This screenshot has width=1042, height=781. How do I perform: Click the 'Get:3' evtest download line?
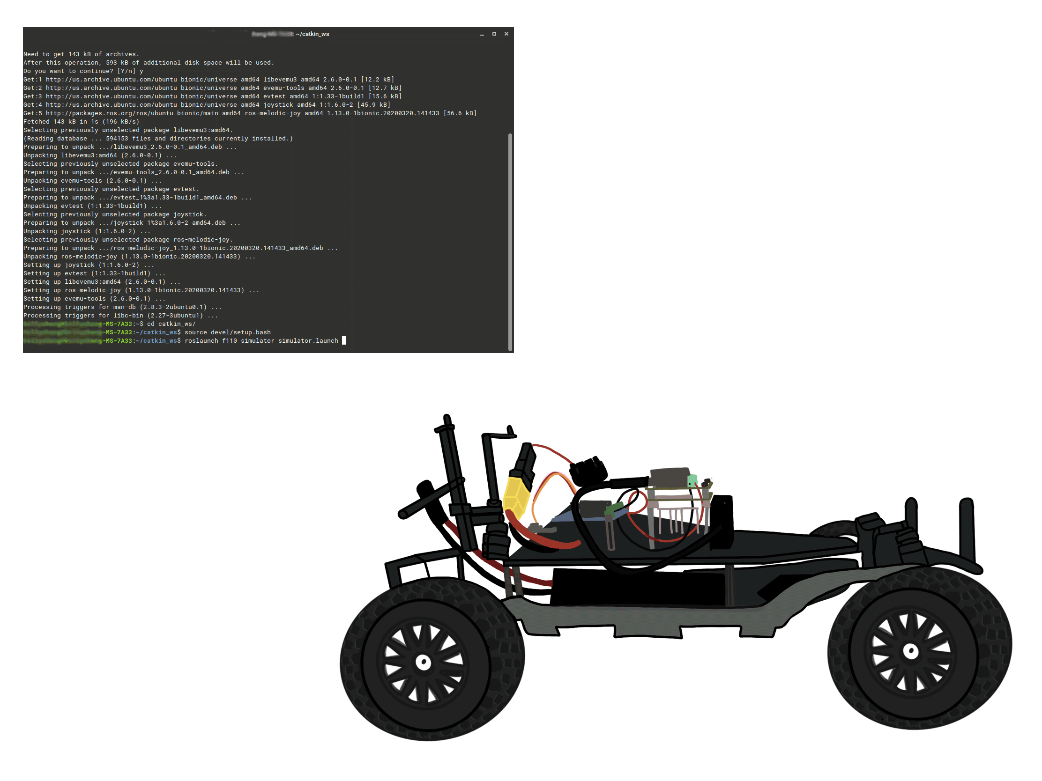(212, 96)
